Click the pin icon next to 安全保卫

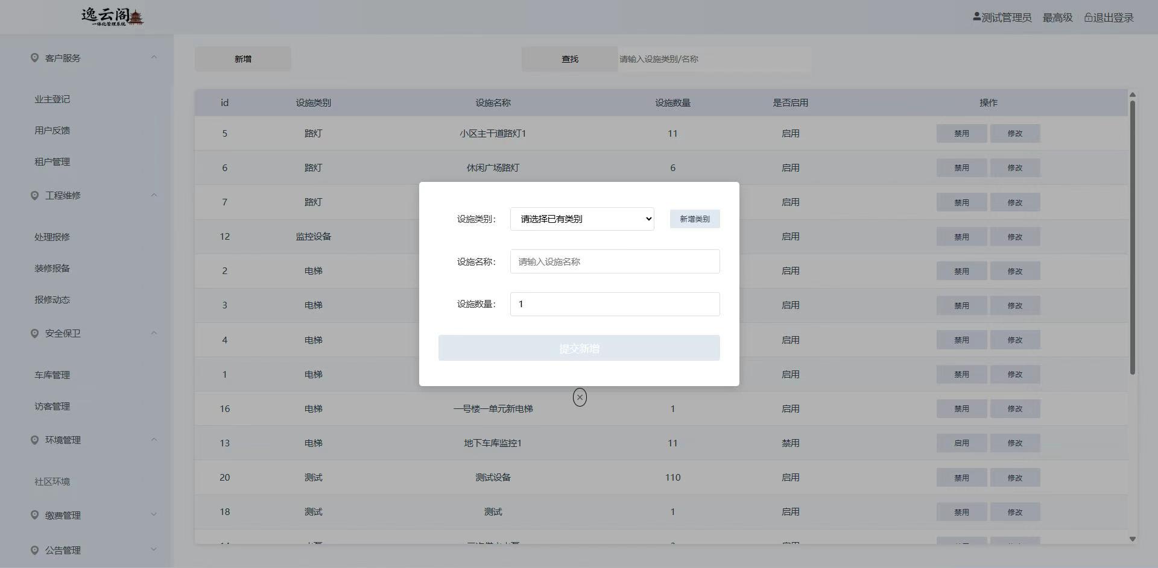(34, 333)
